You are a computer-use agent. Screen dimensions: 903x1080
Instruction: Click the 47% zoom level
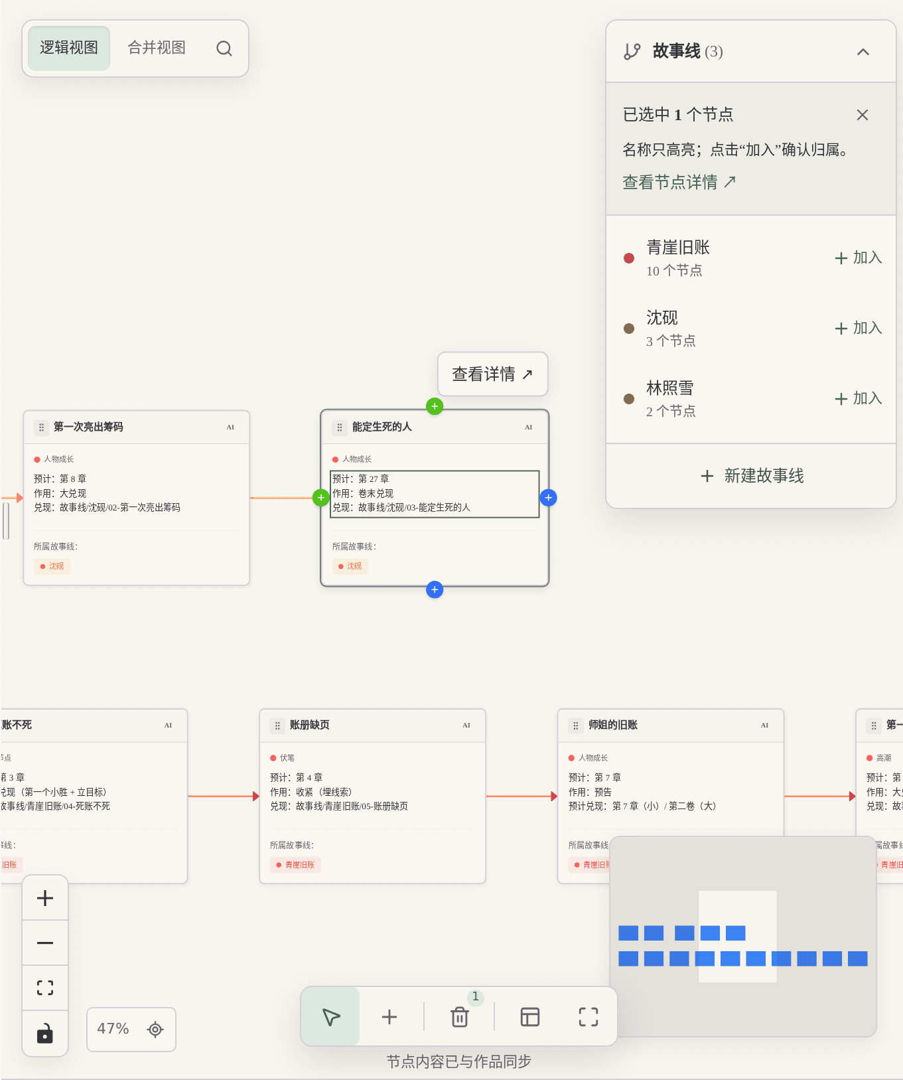coord(113,1029)
